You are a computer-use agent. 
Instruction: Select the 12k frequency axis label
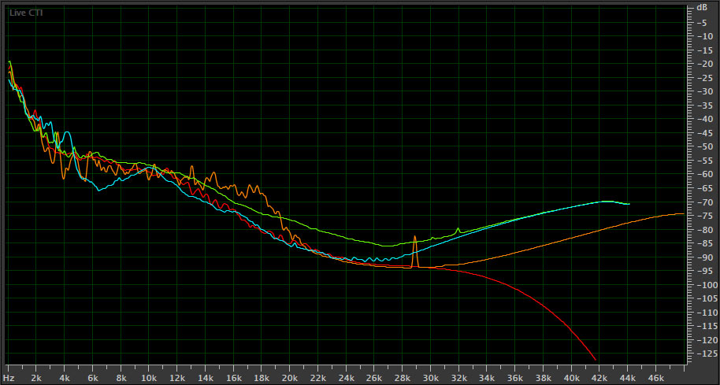pyautogui.click(x=176, y=379)
